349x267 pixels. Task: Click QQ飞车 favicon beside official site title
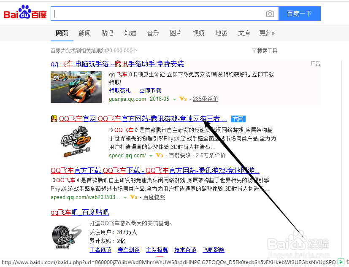pyautogui.click(x=54, y=119)
